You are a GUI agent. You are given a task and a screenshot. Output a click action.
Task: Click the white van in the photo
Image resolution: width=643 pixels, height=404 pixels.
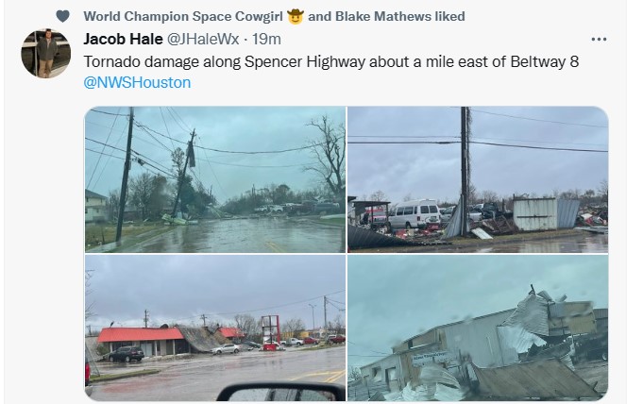[414, 214]
